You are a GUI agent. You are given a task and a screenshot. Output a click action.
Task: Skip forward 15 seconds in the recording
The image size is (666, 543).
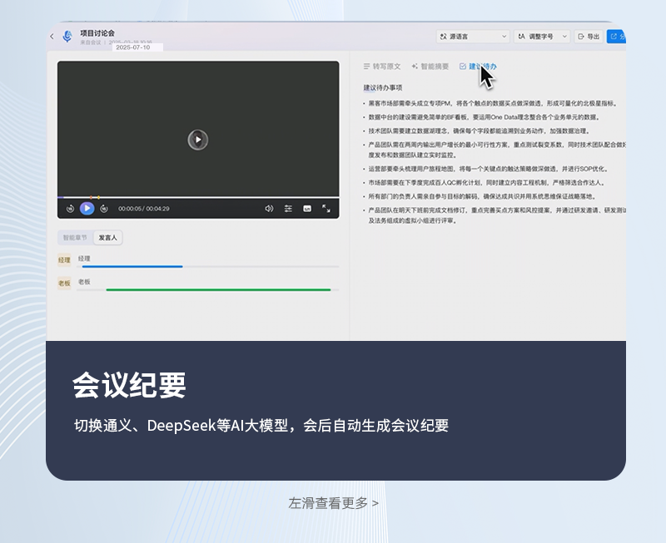[103, 209]
